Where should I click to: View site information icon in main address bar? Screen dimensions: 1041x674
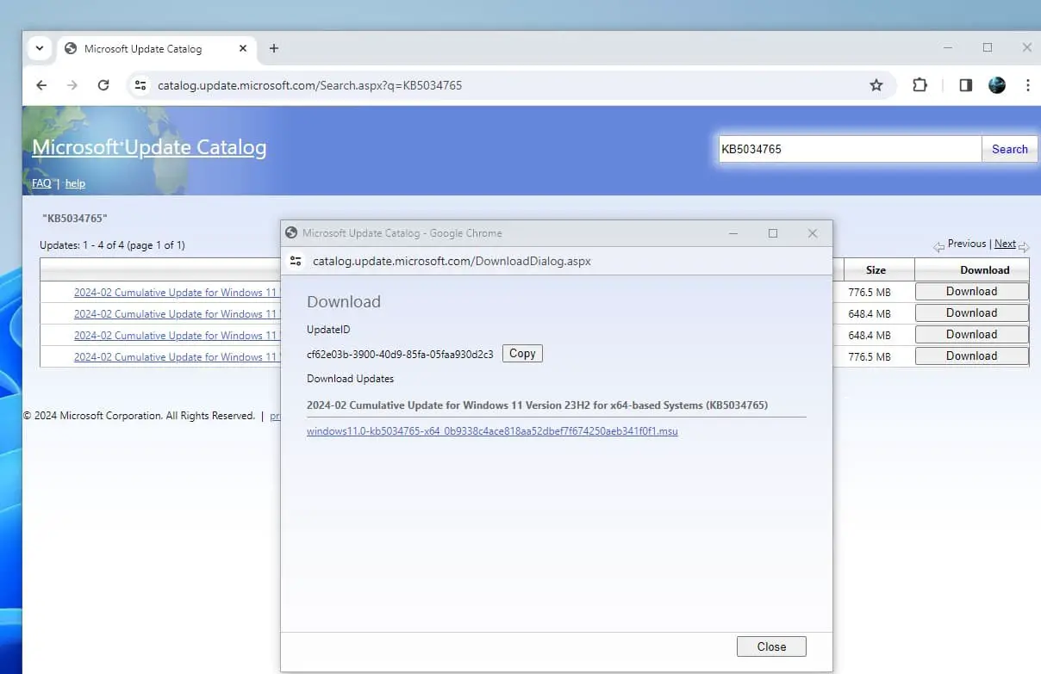(140, 85)
